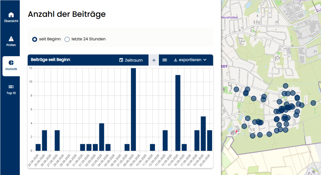
Task: Click the bar for 16.09.2026
Action: pos(184,147)
